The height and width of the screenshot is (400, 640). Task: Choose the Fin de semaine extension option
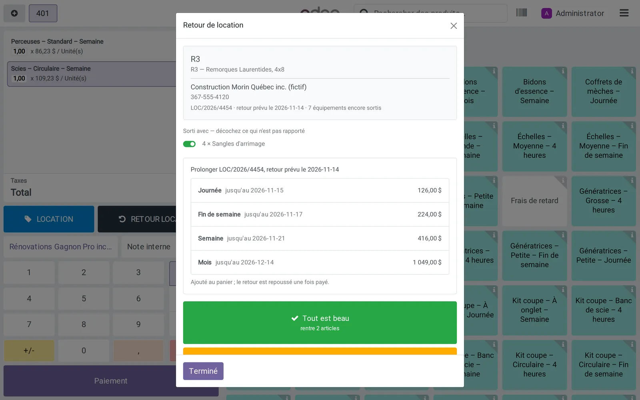pos(320,214)
